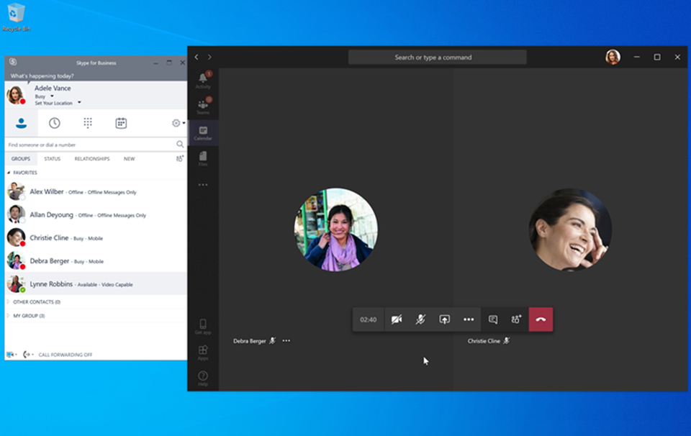Open Teams icon in Teams sidebar
Image resolution: width=691 pixels, height=436 pixels.
click(203, 106)
